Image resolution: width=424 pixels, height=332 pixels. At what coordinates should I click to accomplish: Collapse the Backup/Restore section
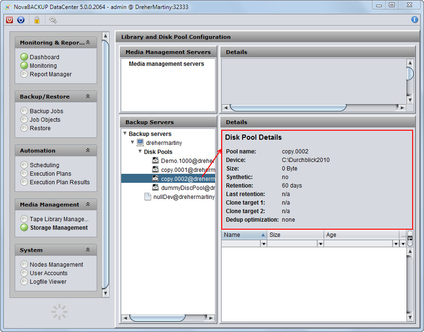tap(88, 96)
